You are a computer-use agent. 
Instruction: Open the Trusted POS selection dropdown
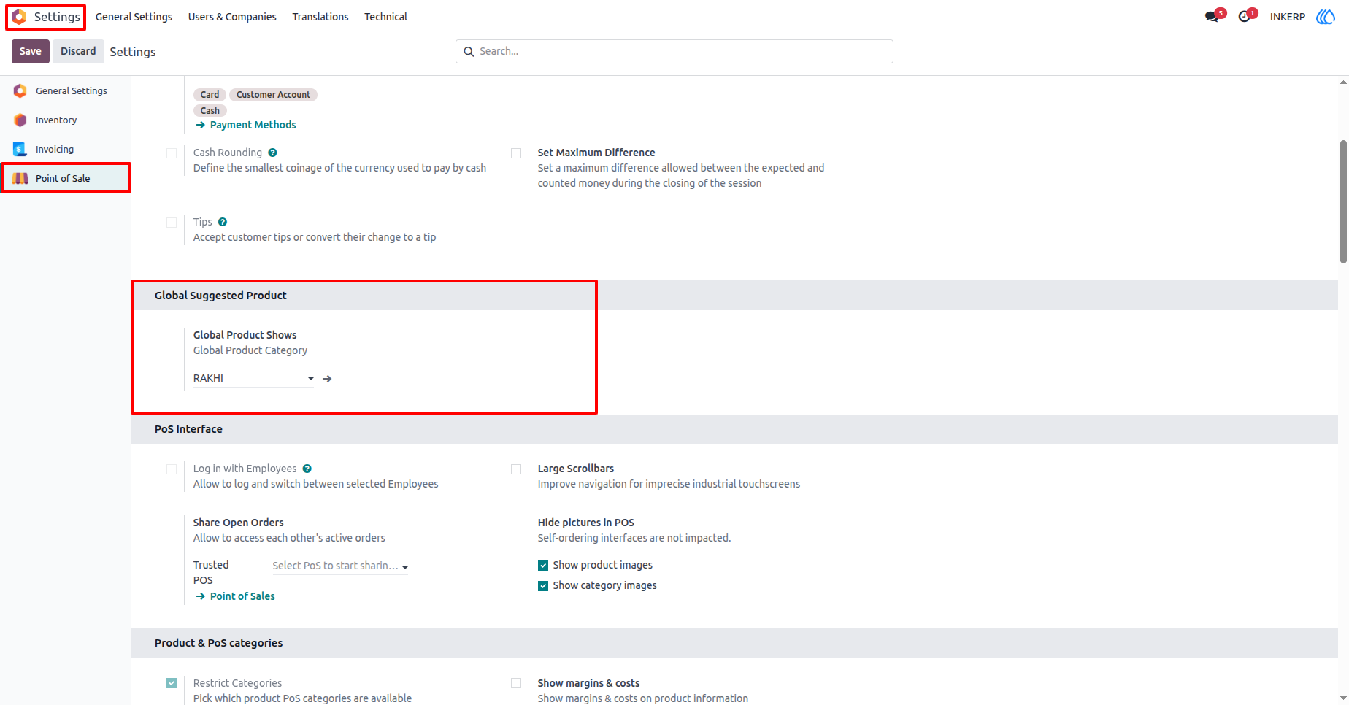(340, 566)
